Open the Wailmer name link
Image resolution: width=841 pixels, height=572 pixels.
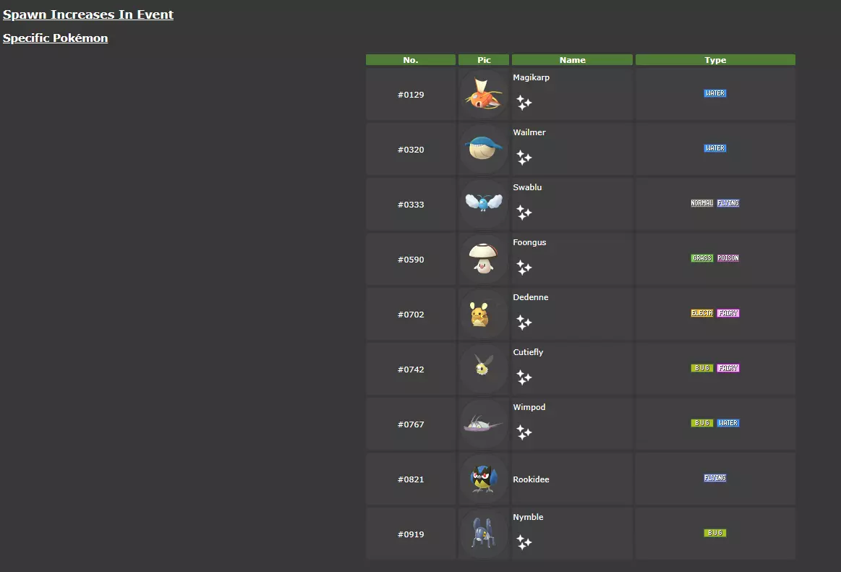click(529, 132)
